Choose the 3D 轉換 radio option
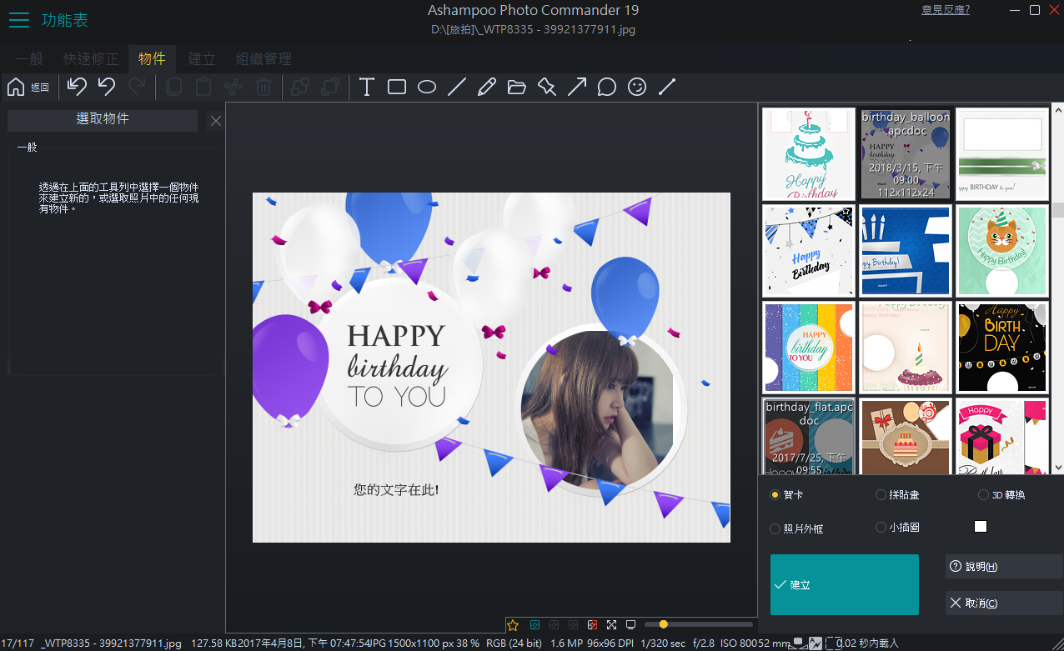This screenshot has height=651, width=1064. (984, 495)
